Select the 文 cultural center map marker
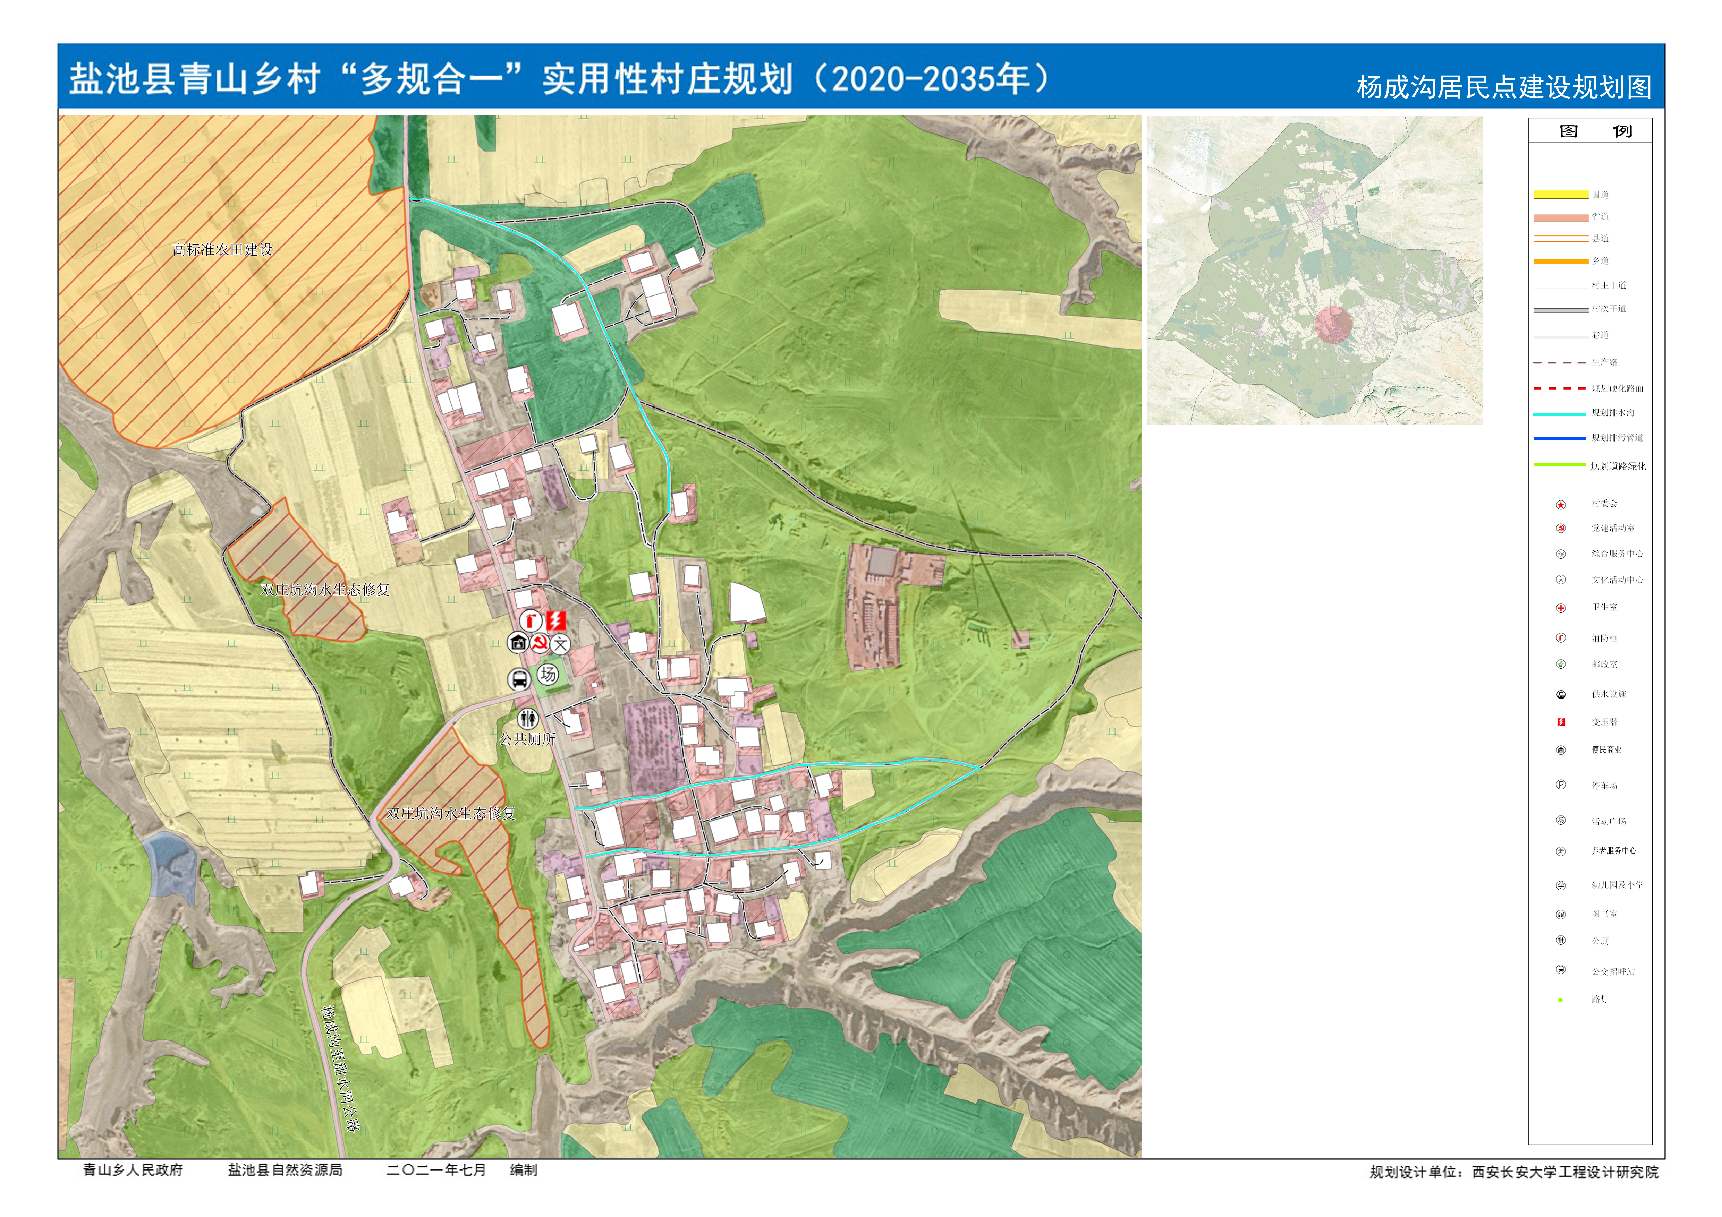This screenshot has height=1217, width=1722. tap(560, 643)
